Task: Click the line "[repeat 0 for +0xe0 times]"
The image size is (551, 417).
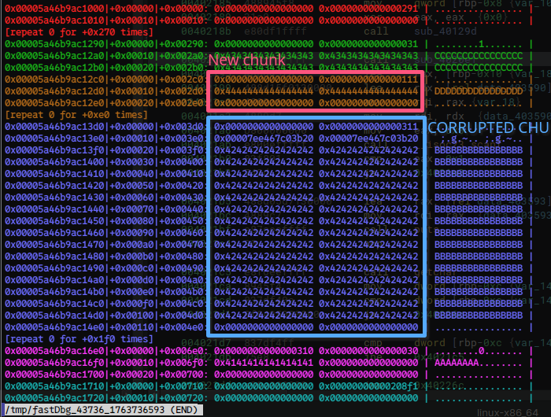Action: (x=76, y=115)
